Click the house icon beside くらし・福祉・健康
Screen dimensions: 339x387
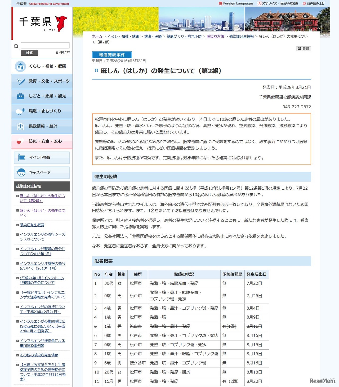tap(20, 66)
